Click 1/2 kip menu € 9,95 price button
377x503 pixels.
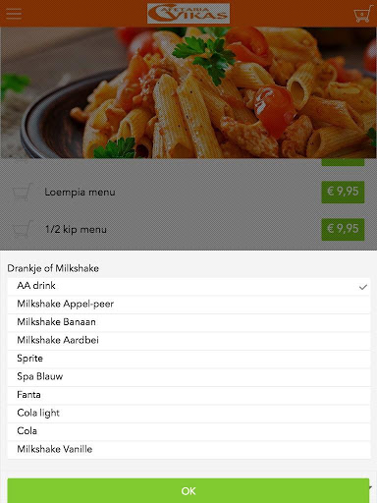tap(343, 229)
